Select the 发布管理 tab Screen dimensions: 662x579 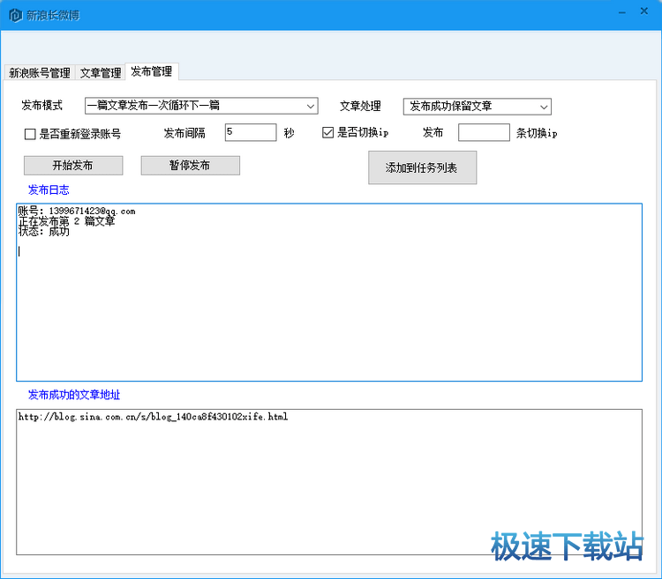(152, 71)
